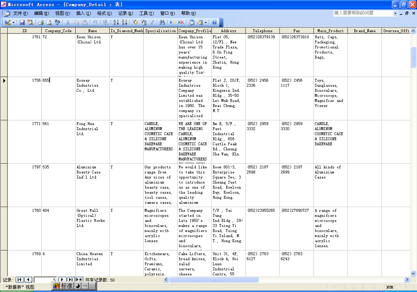This screenshot has height=292, width=417.
Task: Open the 记录 (Records) menu
Action: (125, 13)
